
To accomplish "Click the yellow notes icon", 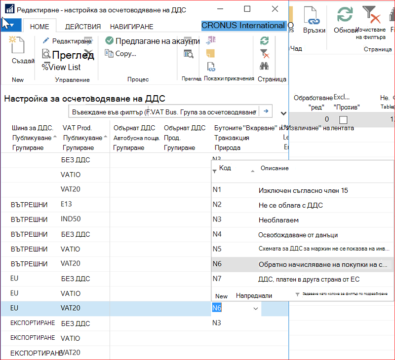I will [210, 53].
